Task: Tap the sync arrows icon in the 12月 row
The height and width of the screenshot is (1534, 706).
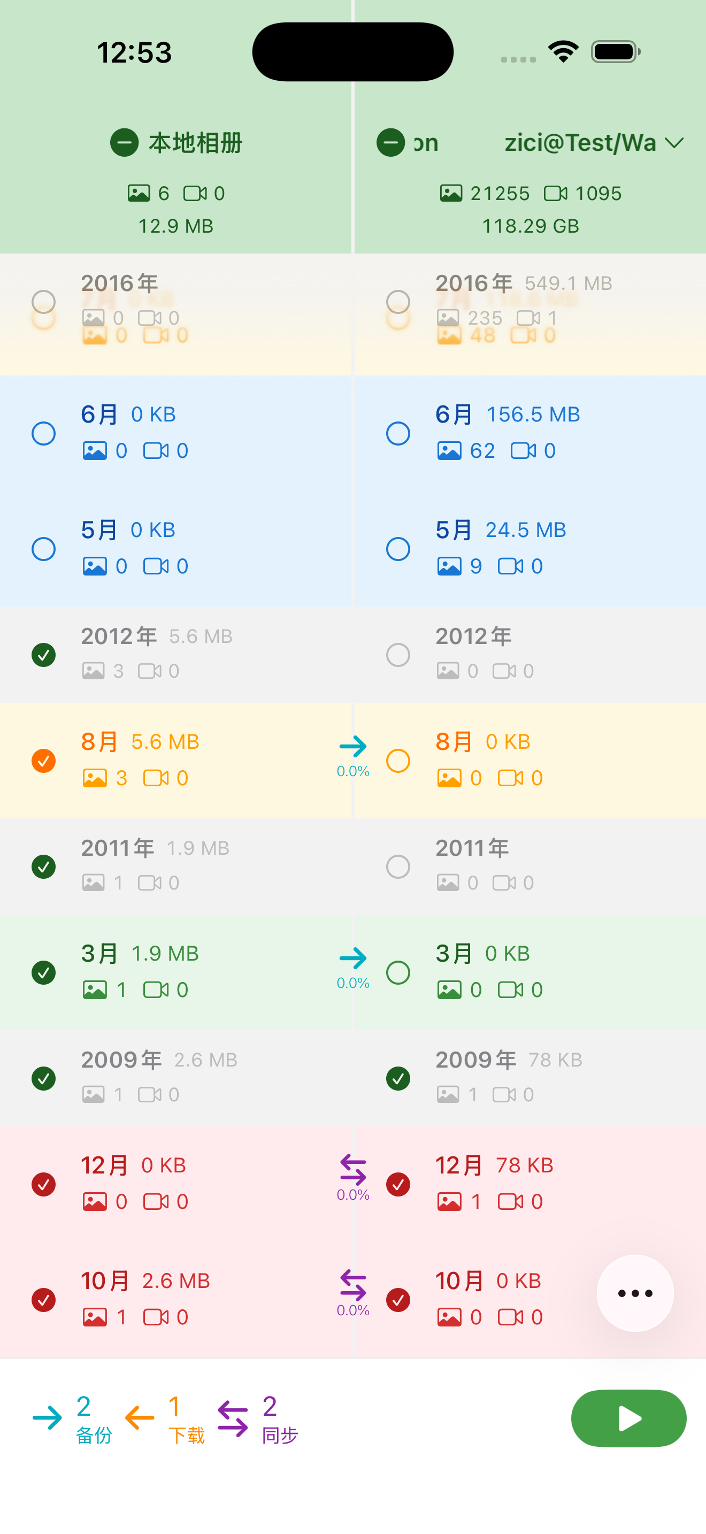Action: 353,1170
